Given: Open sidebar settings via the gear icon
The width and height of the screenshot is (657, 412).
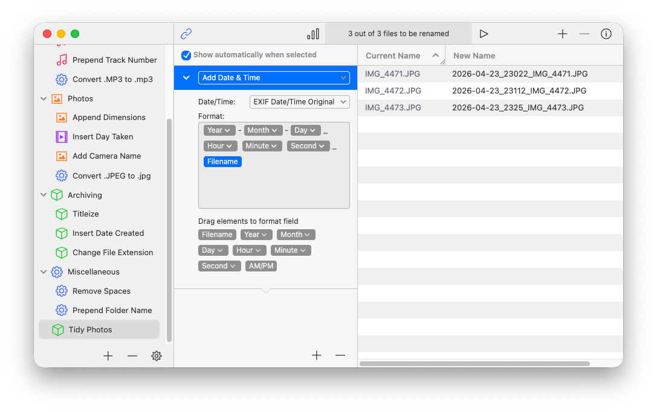Looking at the screenshot, I should tap(157, 356).
